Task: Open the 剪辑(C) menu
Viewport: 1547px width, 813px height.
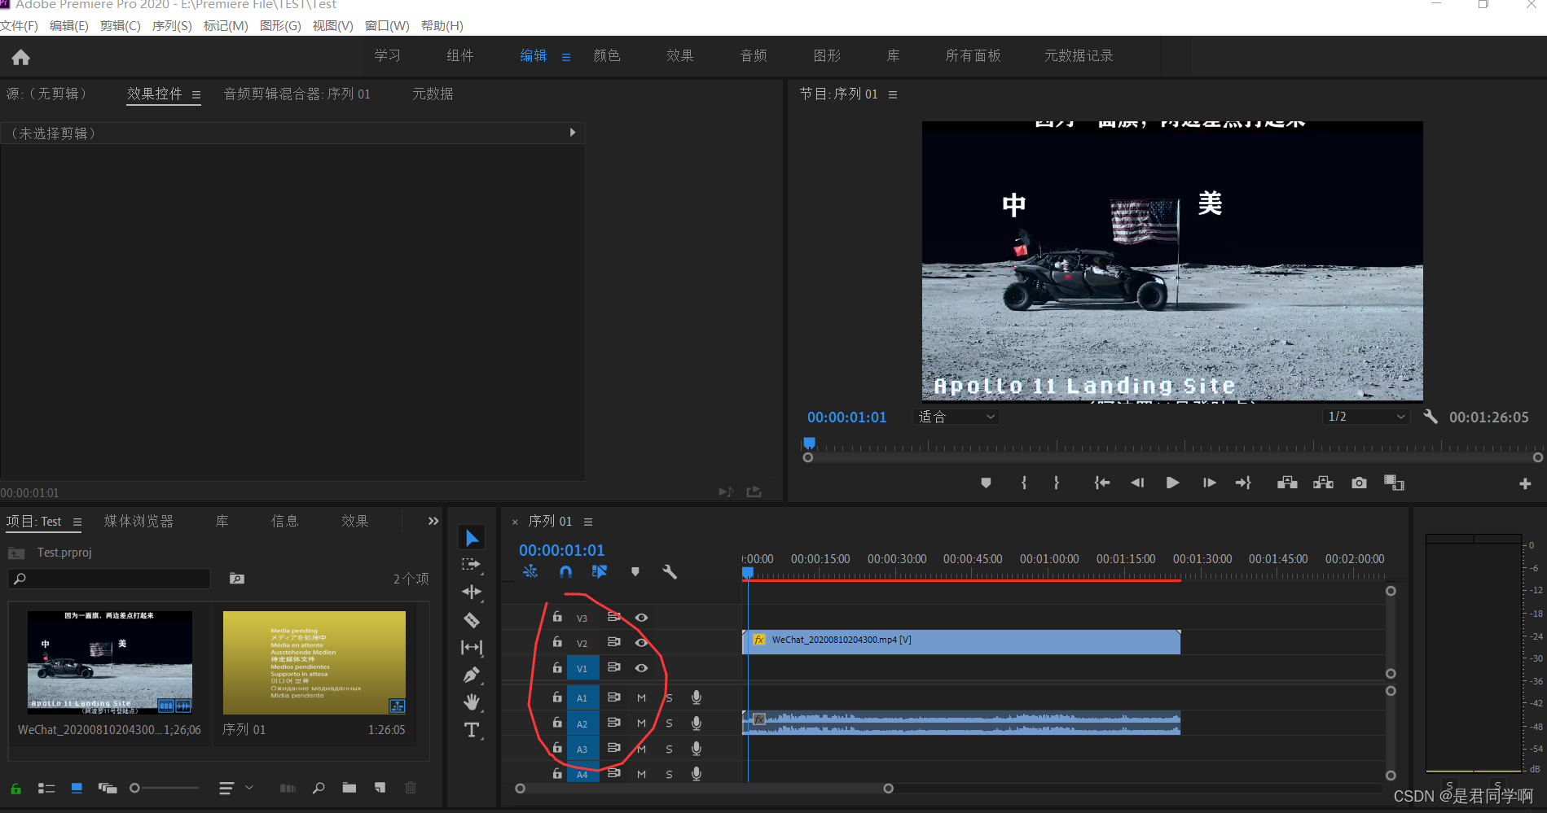Action: pyautogui.click(x=121, y=26)
